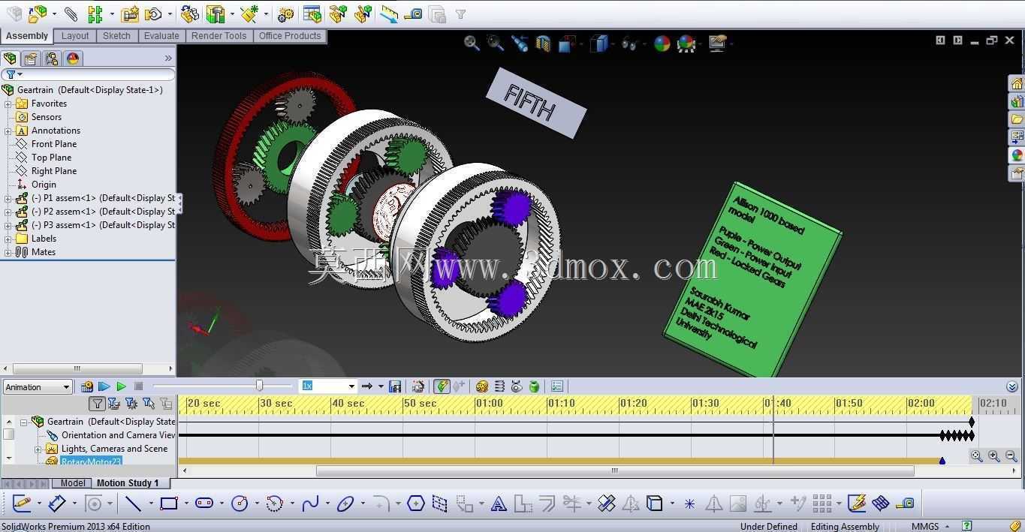This screenshot has height=532, width=1025.
Task: Open the Animation Wizard icon
Action: pos(418,386)
